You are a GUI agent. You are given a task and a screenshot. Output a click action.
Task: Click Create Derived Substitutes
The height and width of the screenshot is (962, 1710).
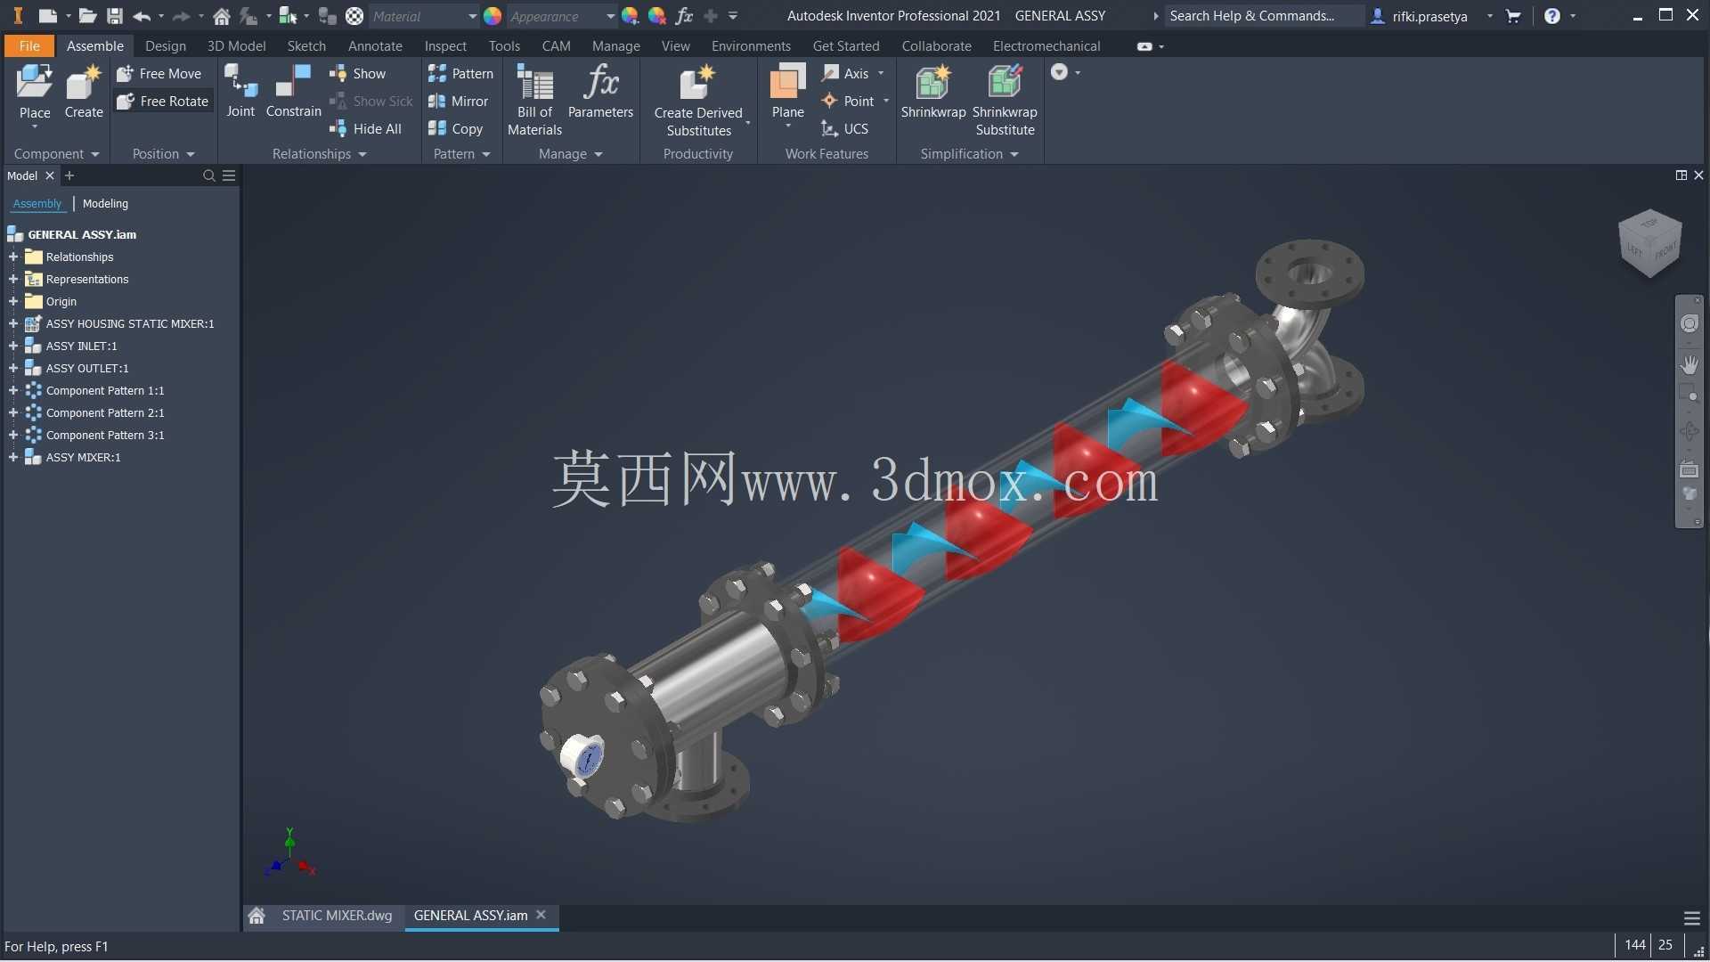(x=698, y=100)
